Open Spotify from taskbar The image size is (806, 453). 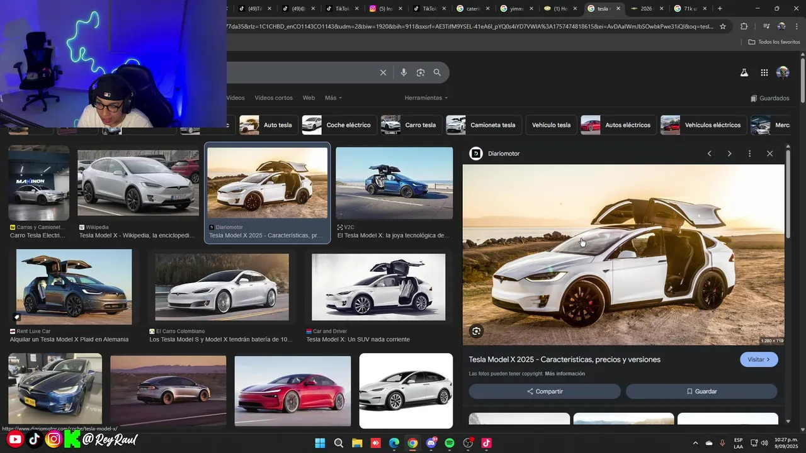pos(450,443)
